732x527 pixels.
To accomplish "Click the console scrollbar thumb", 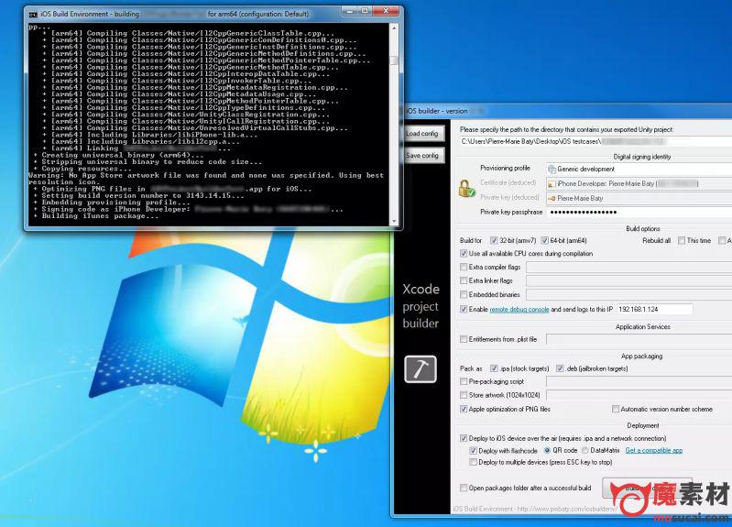I will click(x=395, y=60).
